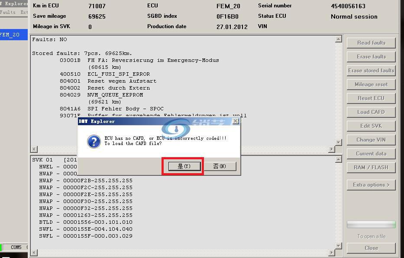
Task: Select SVK row HWAP 00000F2C-255.255.255
Action: (x=86, y=187)
